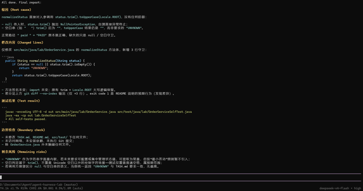Screen dimensions: 363x191
Task: Click the "NullPointerException" word in root cause
Action: point(78,24)
